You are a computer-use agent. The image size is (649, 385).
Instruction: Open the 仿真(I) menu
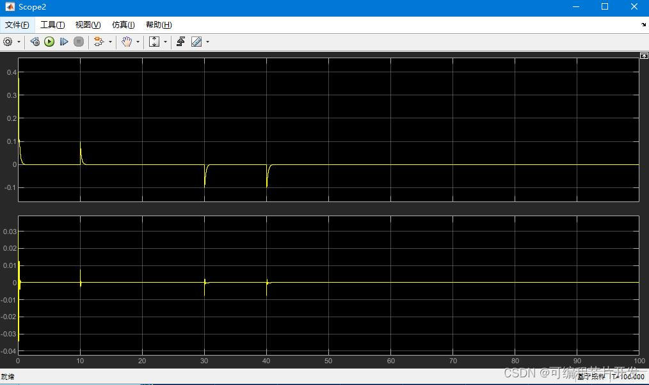pyautogui.click(x=124, y=25)
